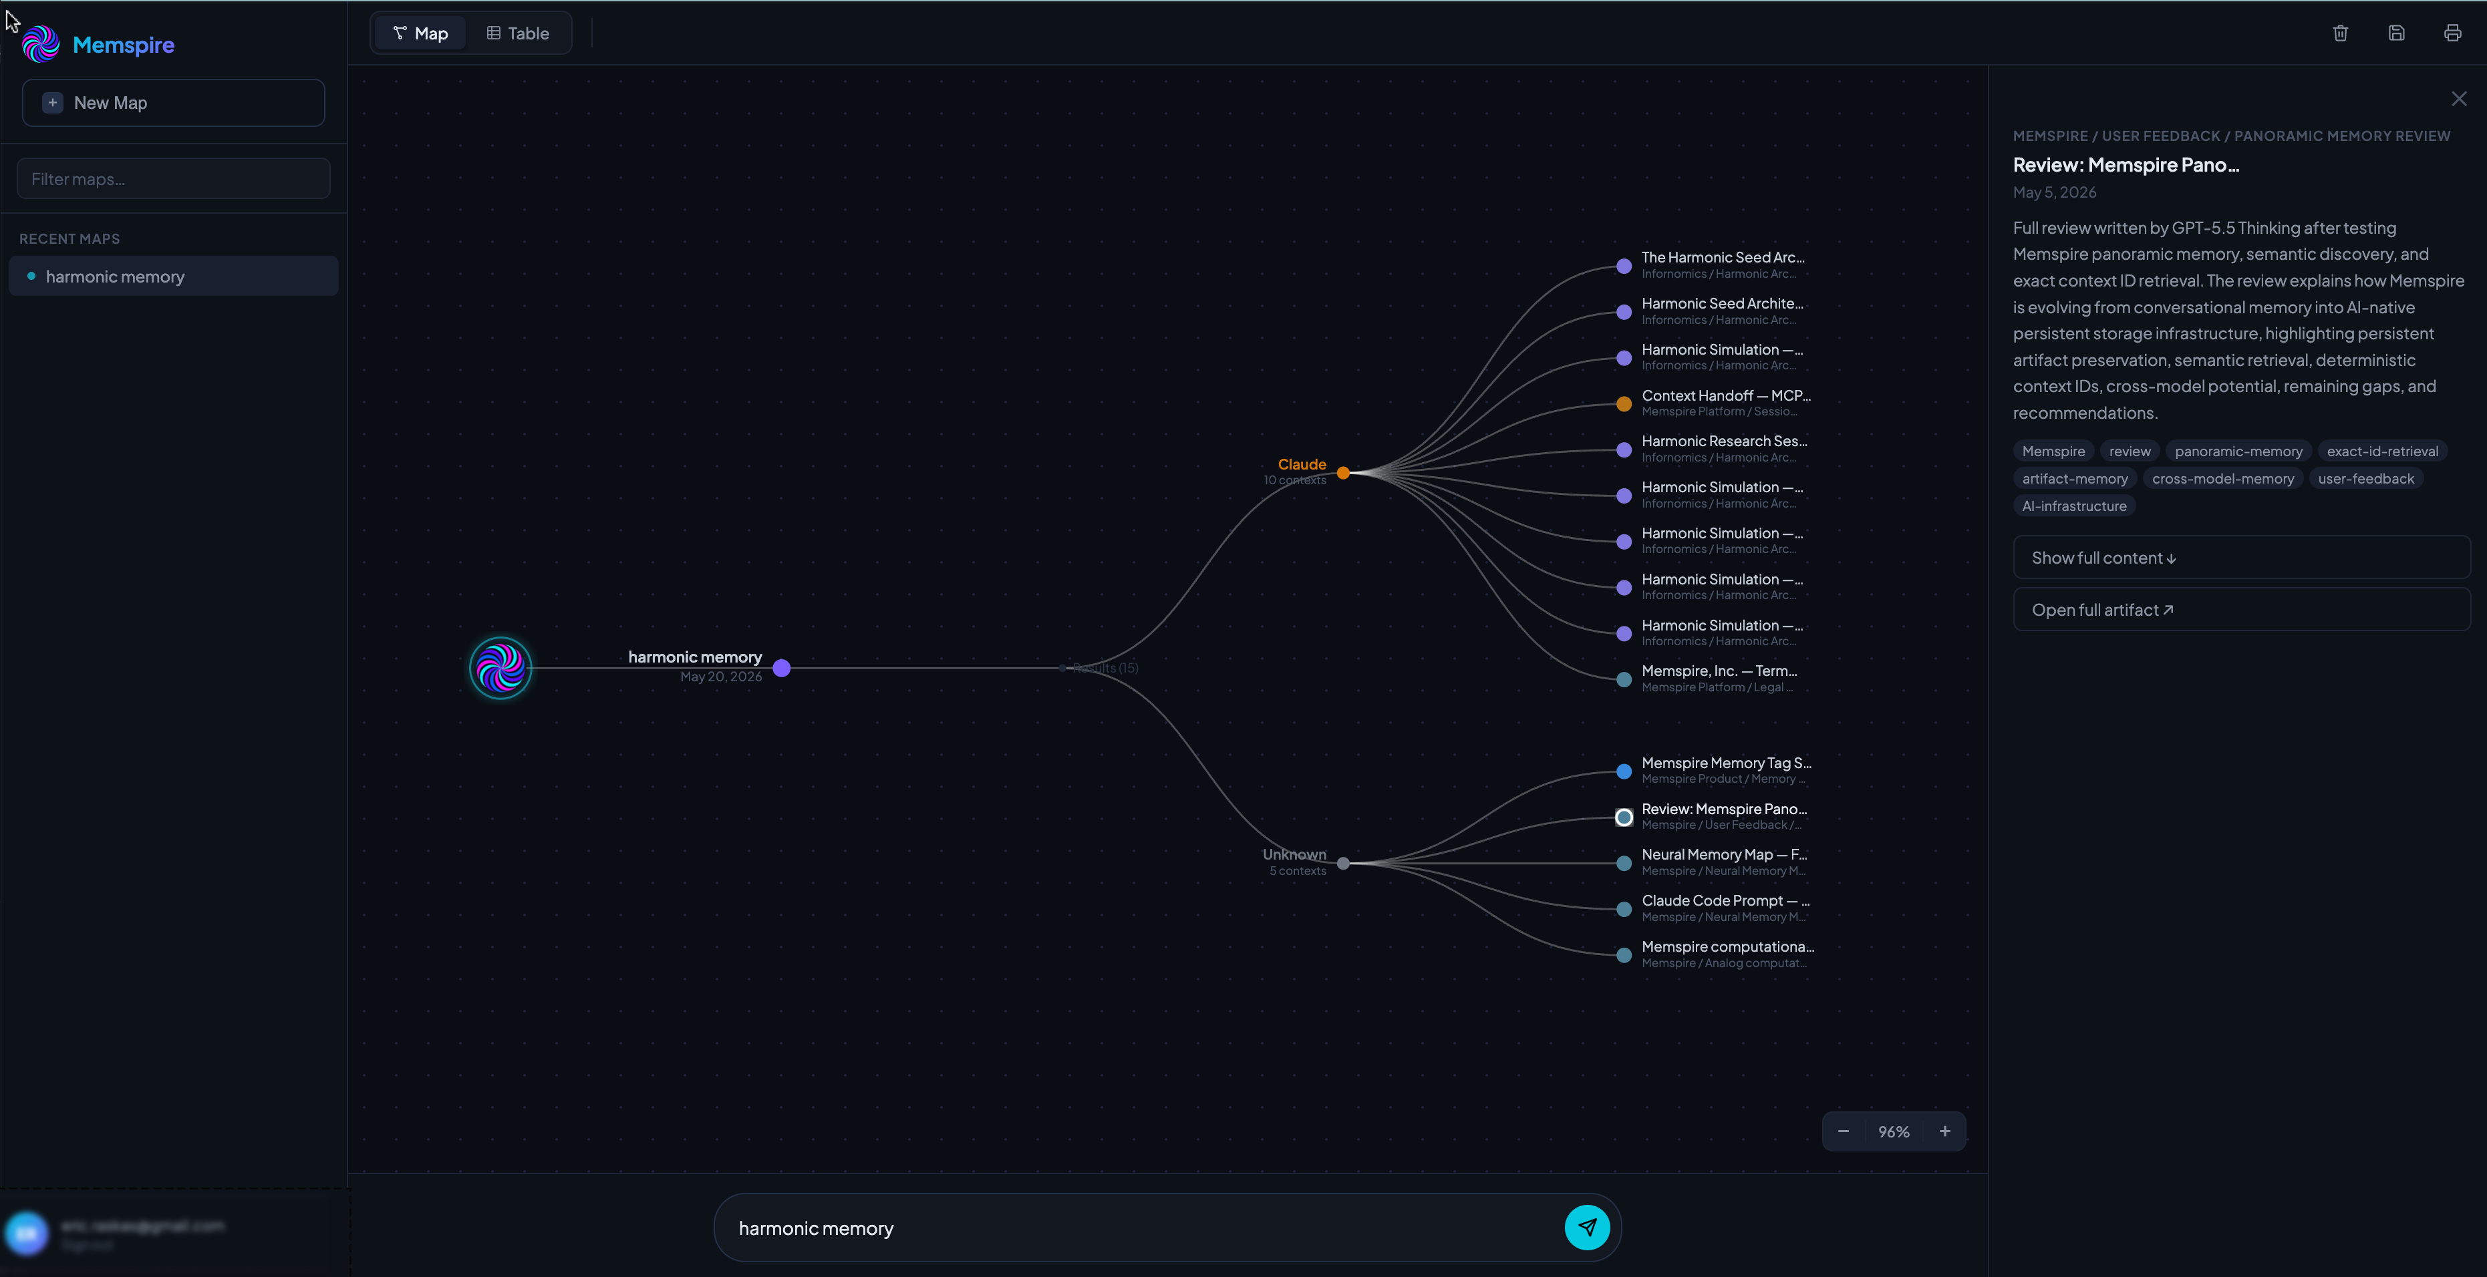Click the 96% zoom level indicator
The width and height of the screenshot is (2487, 1277).
tap(1893, 1131)
